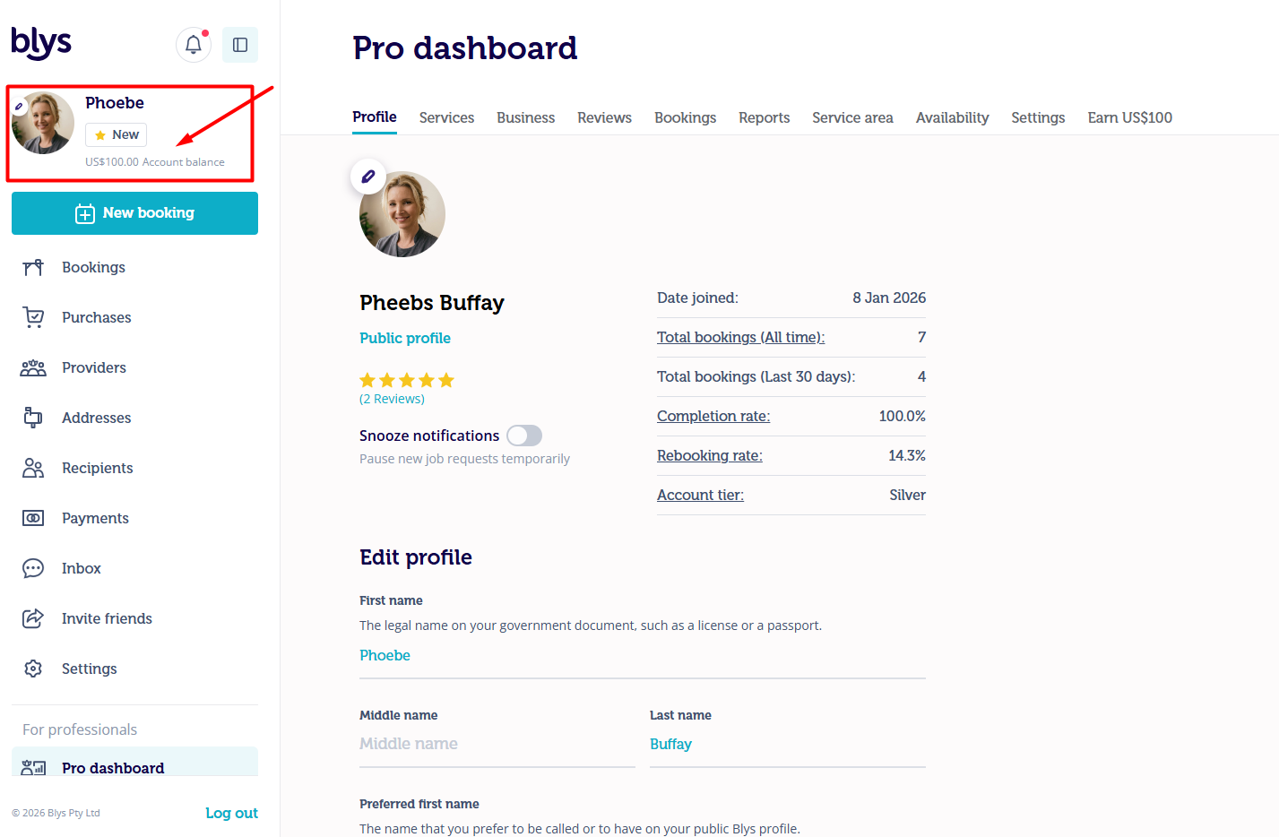
Task: Open the notifications bell
Action: point(194,45)
